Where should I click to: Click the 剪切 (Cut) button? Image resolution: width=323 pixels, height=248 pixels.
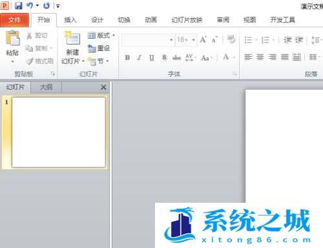coord(37,36)
